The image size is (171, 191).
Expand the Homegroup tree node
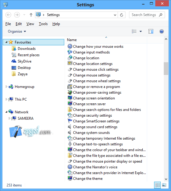tap(6, 87)
